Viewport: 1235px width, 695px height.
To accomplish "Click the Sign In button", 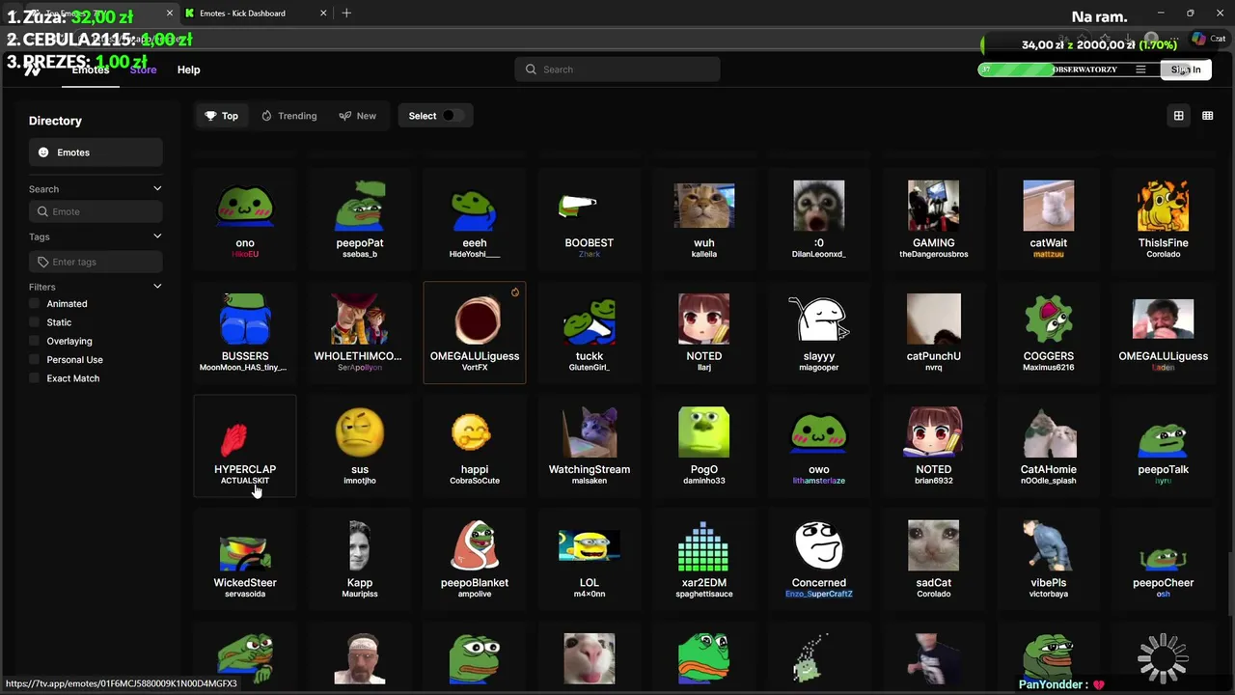I will (1186, 69).
